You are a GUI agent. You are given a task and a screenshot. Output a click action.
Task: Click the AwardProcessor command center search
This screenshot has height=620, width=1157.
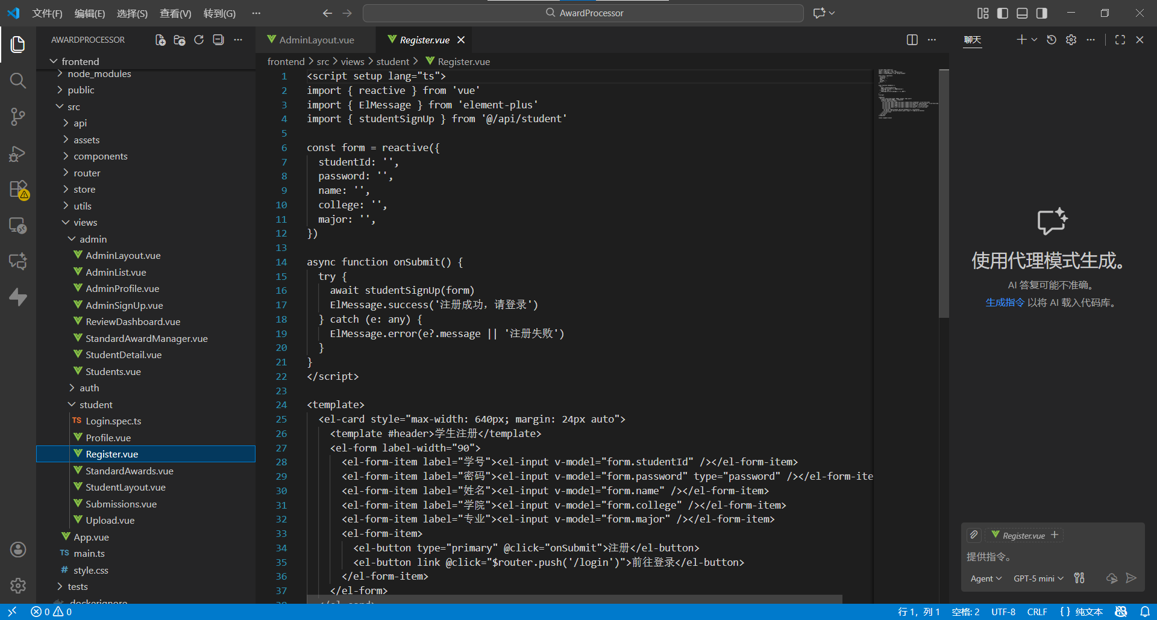[583, 13]
